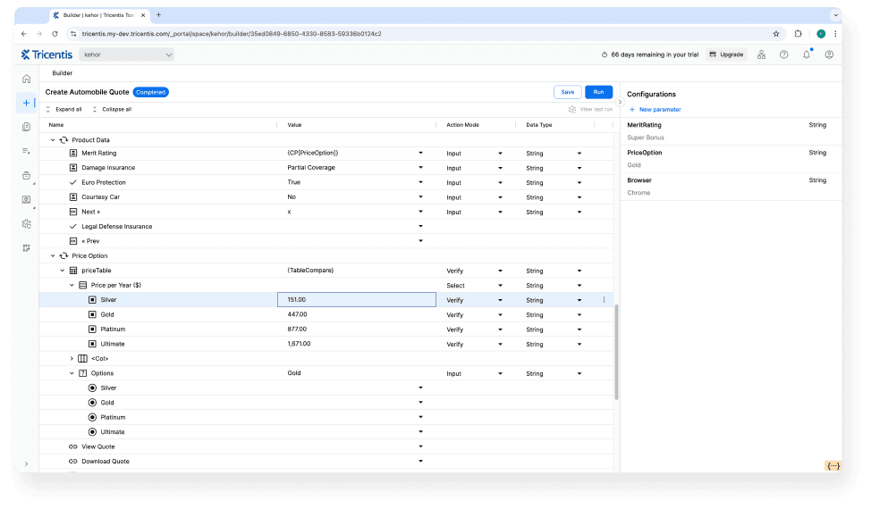
Task: Click the Gold value 447.00 cell
Action: pos(357,314)
